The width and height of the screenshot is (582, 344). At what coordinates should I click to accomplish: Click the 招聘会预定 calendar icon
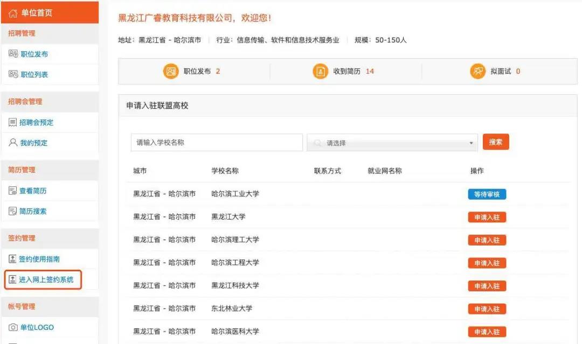tap(13, 122)
